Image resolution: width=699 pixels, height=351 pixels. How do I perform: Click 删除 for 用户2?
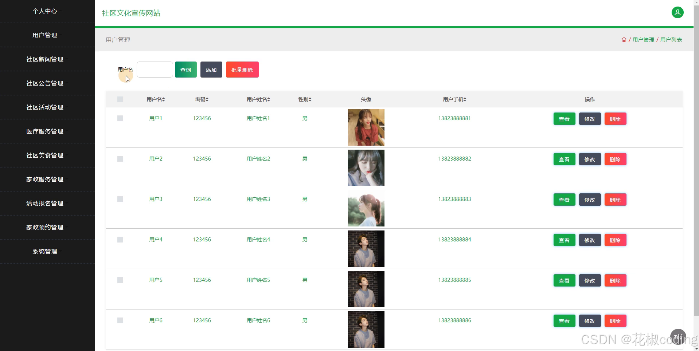click(x=615, y=159)
